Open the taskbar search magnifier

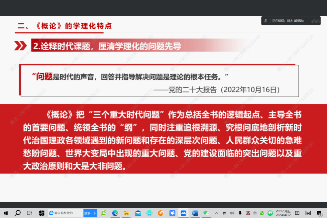[x=18, y=213]
